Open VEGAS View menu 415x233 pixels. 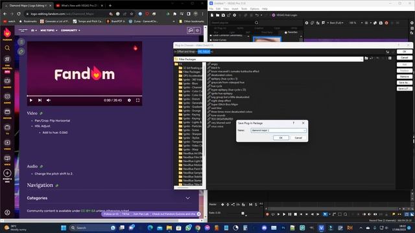226,9
